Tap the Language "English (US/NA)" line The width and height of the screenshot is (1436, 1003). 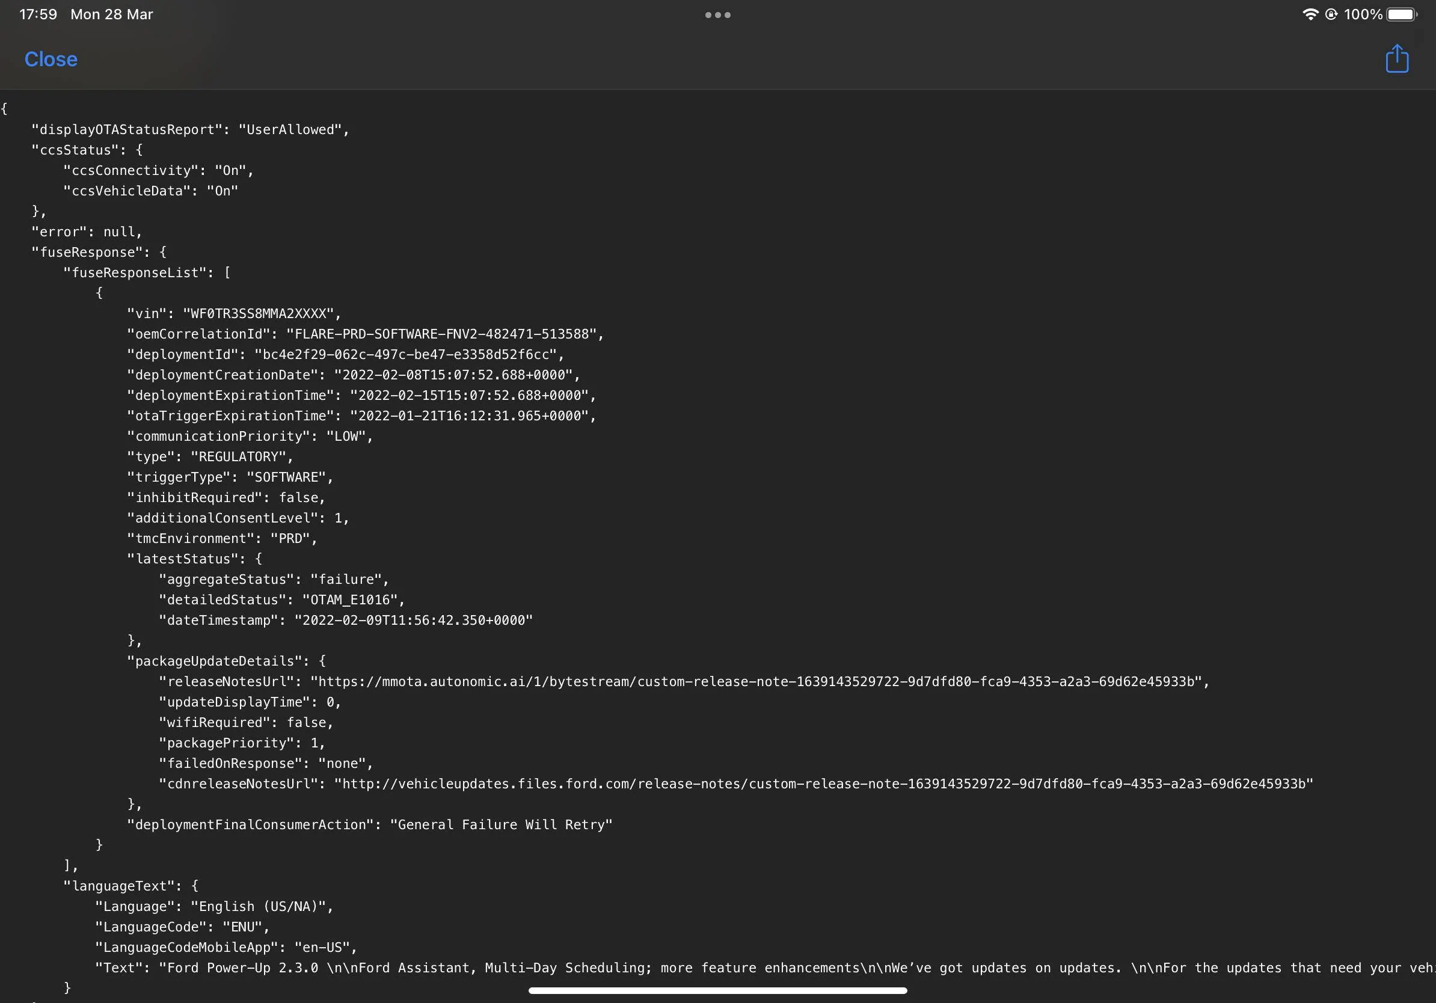coord(215,907)
